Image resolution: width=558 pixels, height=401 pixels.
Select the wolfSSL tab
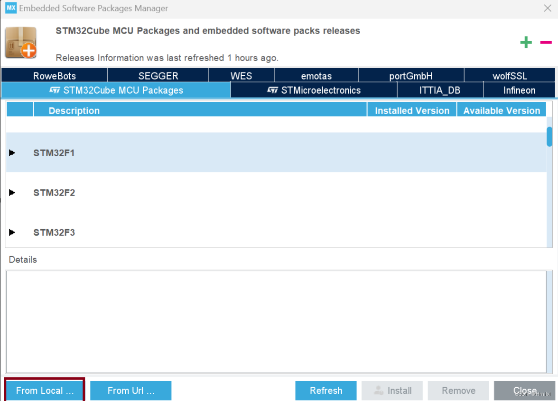(510, 75)
